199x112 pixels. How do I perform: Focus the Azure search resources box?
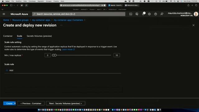[79, 14]
